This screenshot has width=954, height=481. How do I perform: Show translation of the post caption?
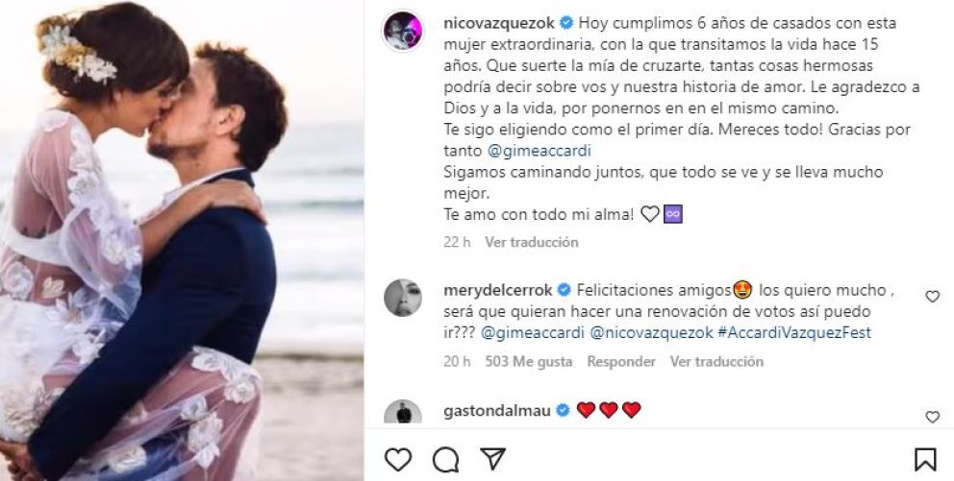(531, 242)
